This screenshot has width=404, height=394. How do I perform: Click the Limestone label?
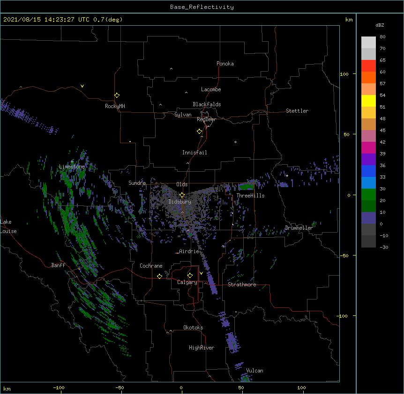pyautogui.click(x=72, y=167)
